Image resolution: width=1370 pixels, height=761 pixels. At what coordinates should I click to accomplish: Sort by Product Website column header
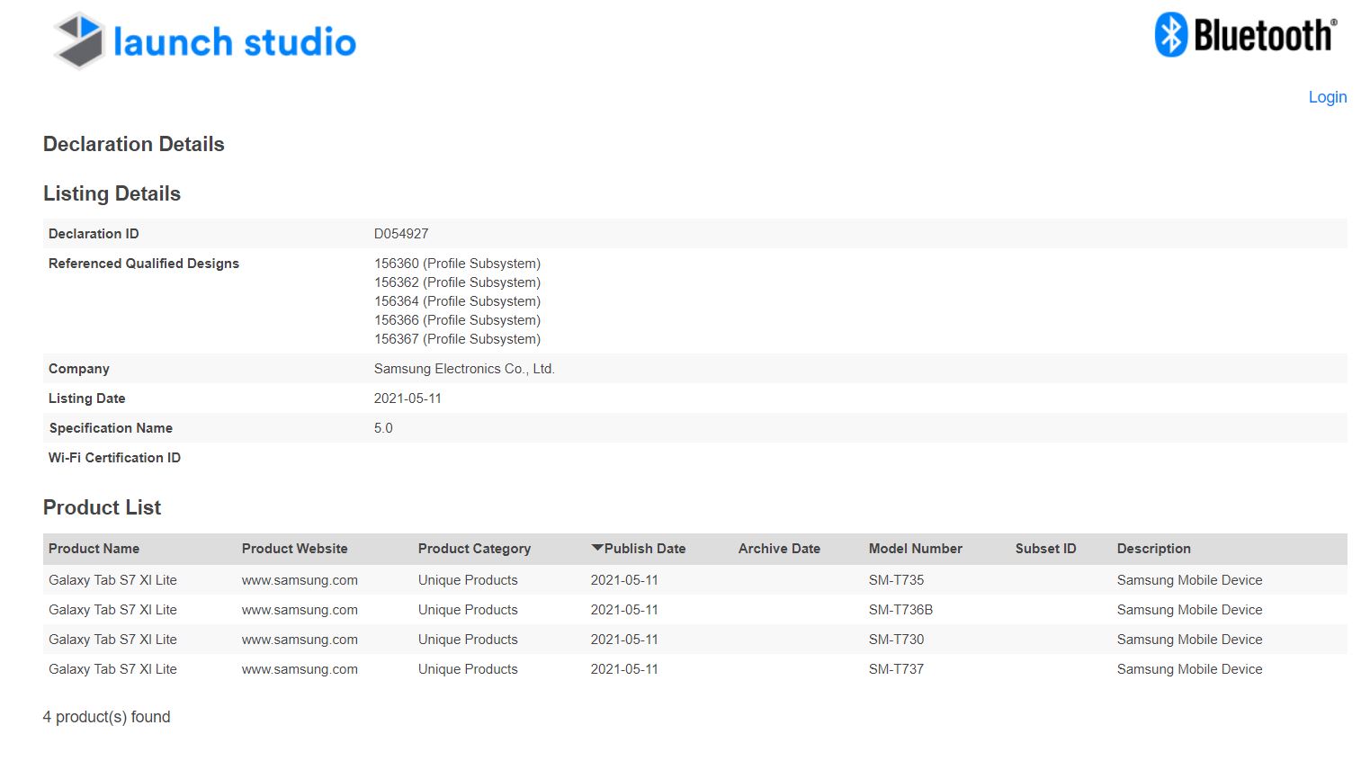pos(294,549)
